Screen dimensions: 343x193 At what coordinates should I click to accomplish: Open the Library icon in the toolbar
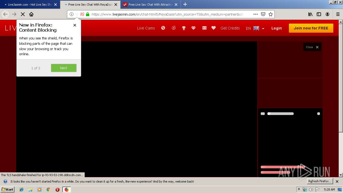tap(310, 14)
